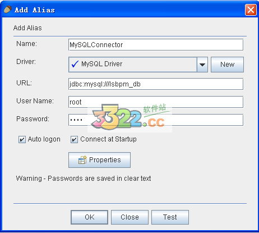Toggle the Connect at Startup checkbox

(x=74, y=140)
